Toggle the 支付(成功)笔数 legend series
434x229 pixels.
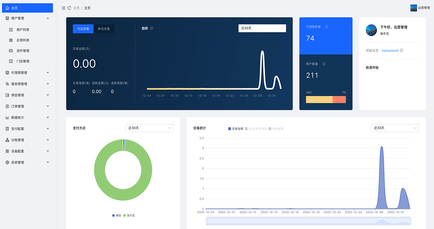tap(256, 129)
